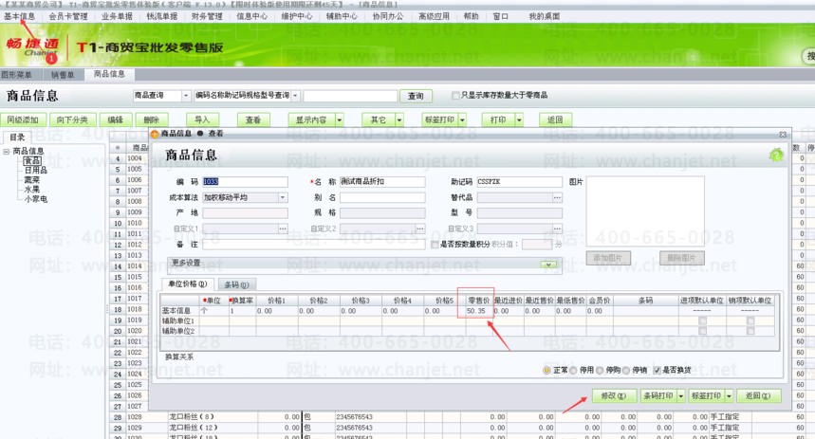Click the 删除图片 button

[681, 258]
